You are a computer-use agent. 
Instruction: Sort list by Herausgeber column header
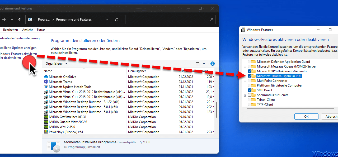tap(152, 71)
